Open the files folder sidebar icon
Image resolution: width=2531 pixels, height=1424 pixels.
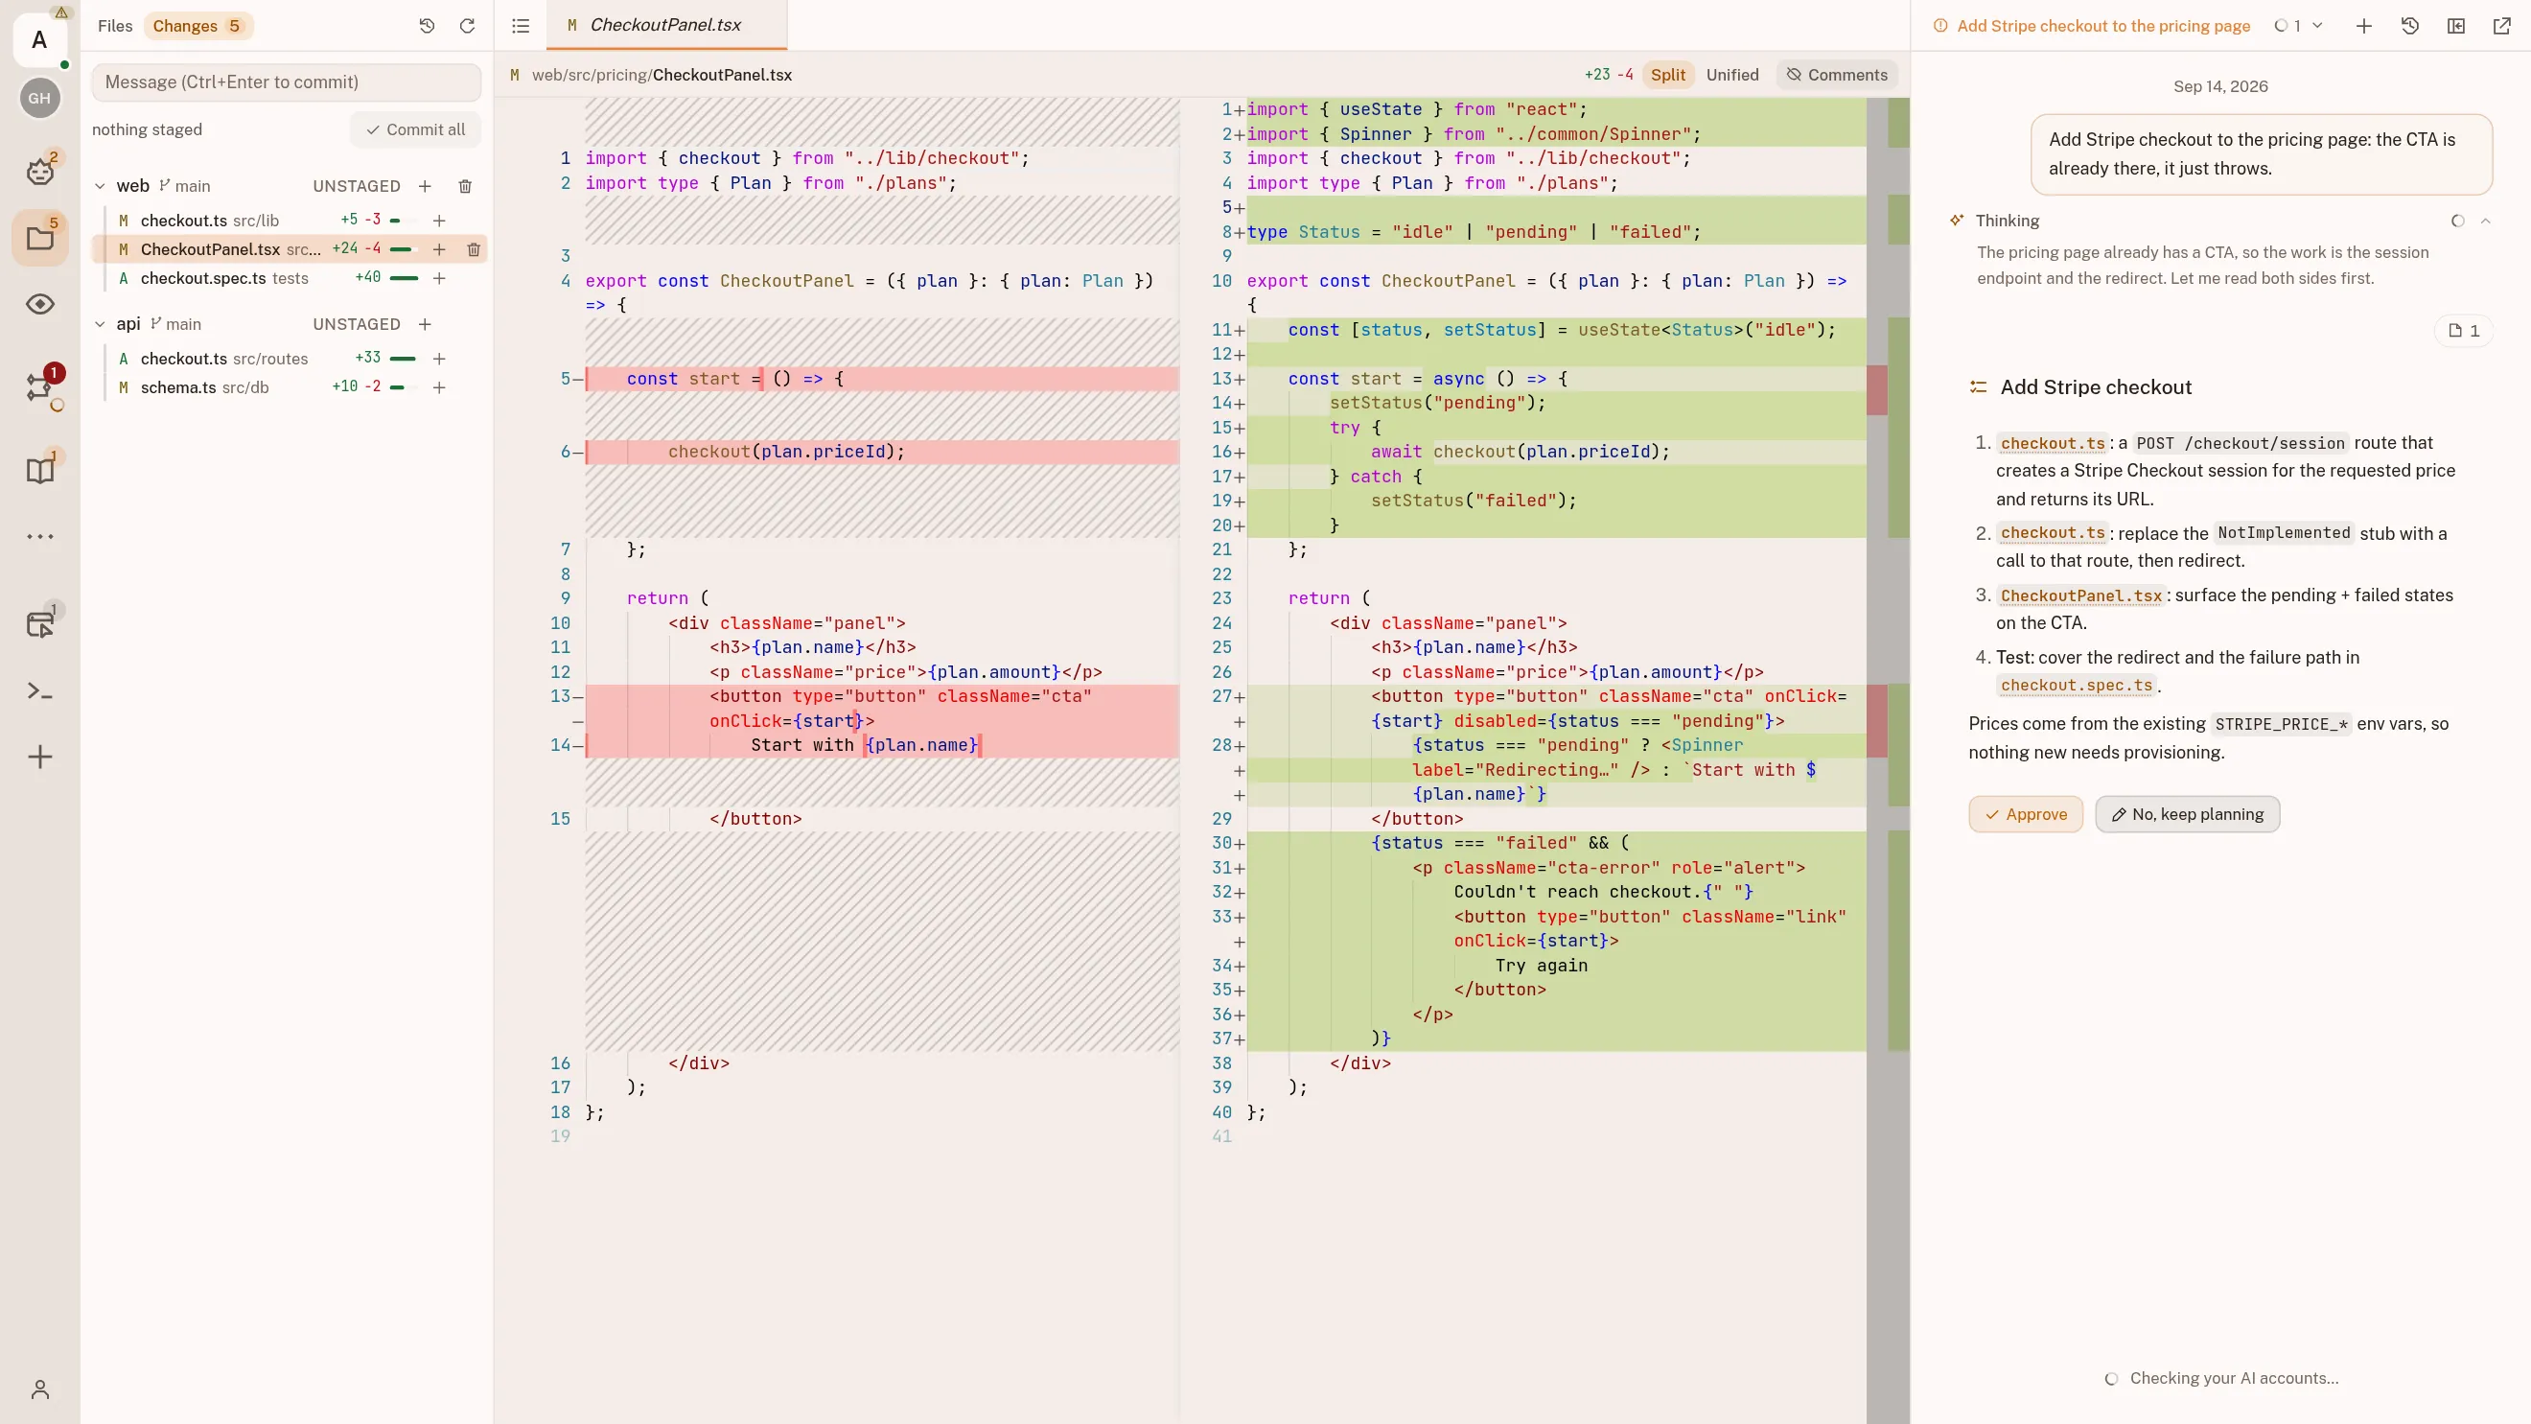[x=39, y=238]
